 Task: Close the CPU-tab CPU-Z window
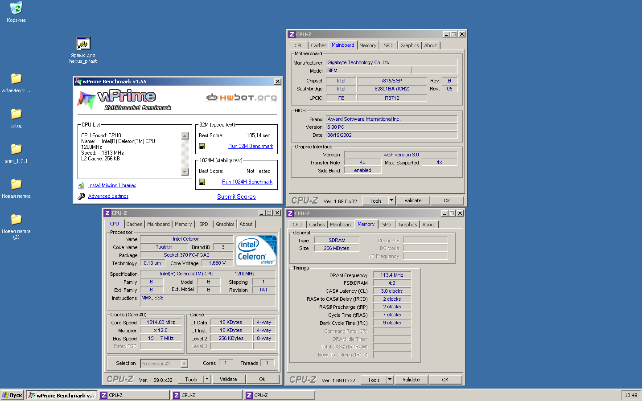pos(277,213)
